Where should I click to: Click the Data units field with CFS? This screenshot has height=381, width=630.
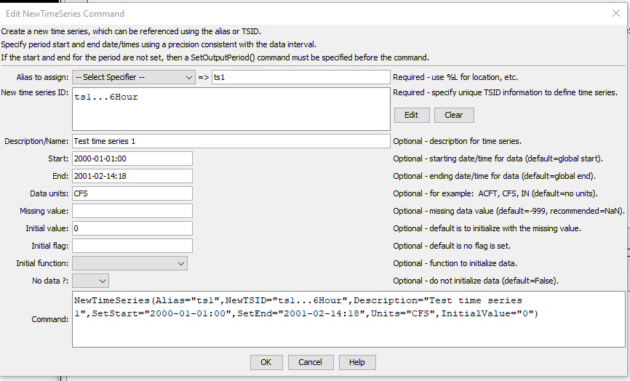coord(132,193)
